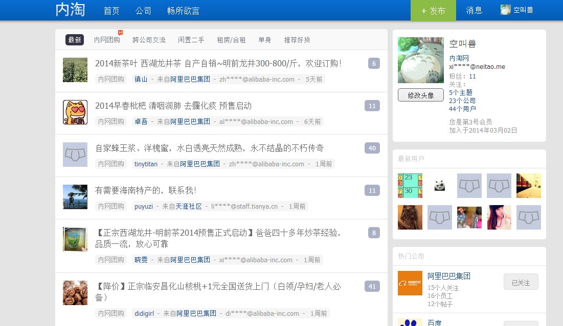
Task: Open post 正宗临安昌化山核桃 title
Action: [x=218, y=292]
